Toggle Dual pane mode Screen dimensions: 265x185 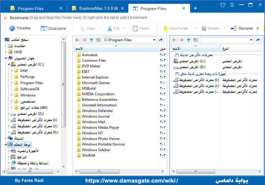coord(53,28)
